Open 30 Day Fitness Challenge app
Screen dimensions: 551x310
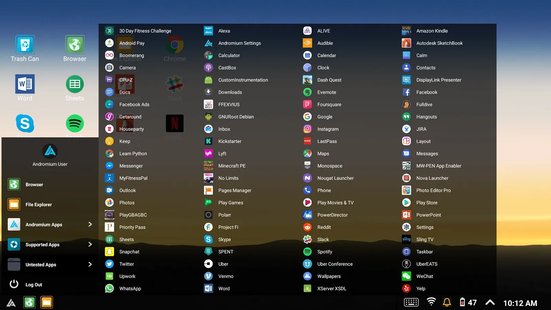(x=138, y=31)
